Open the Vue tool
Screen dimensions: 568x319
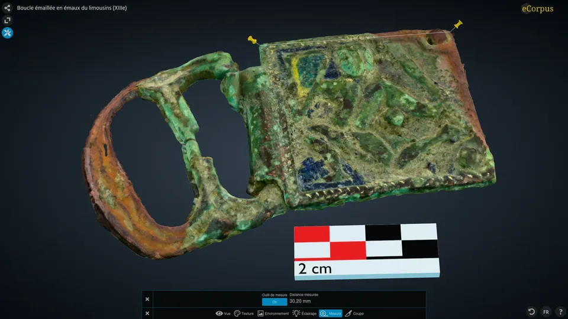coord(223,313)
